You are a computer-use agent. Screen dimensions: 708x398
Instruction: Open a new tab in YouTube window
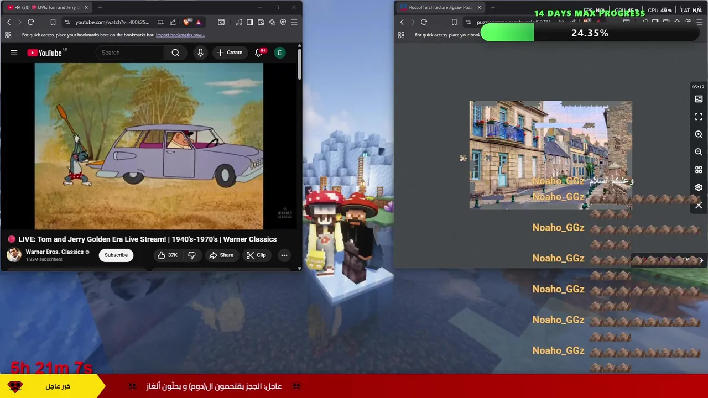(100, 7)
